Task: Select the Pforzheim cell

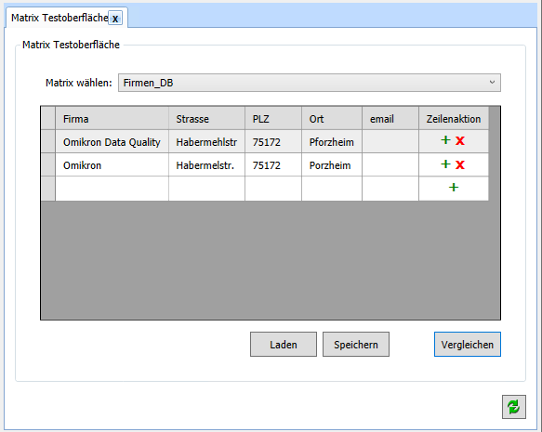Action: pos(332,142)
